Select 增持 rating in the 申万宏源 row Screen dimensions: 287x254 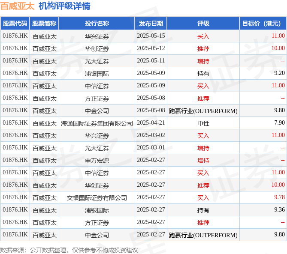click(x=203, y=161)
